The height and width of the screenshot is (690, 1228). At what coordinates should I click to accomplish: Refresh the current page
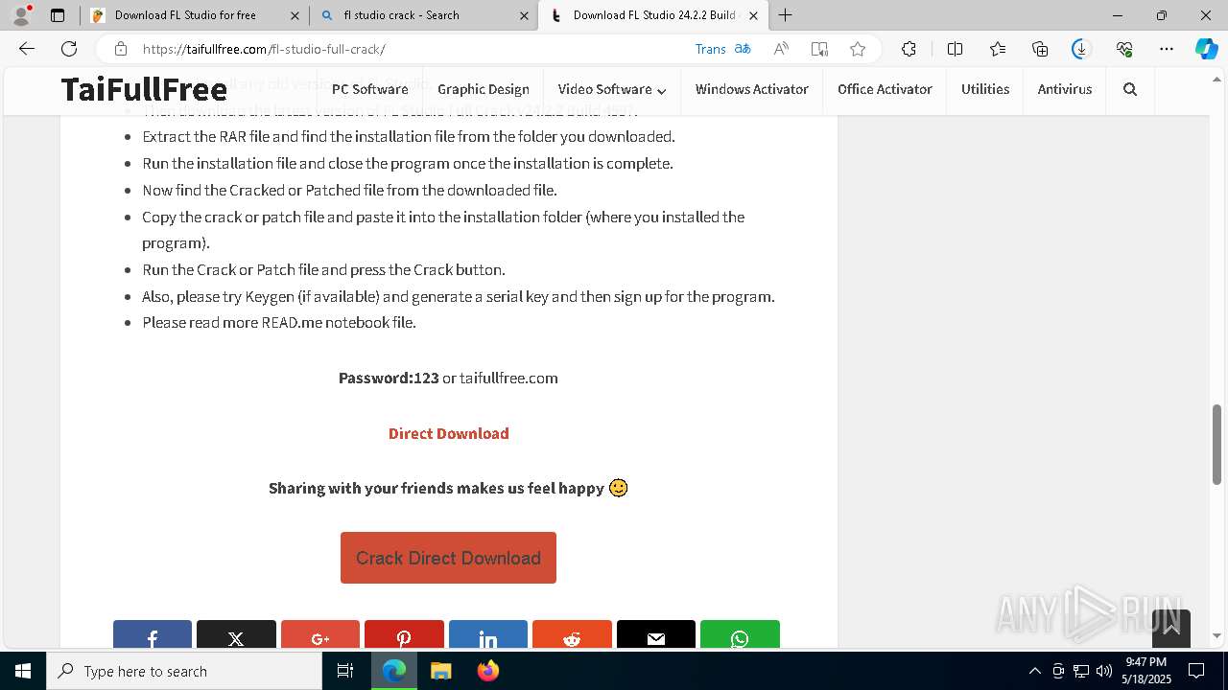point(69,49)
